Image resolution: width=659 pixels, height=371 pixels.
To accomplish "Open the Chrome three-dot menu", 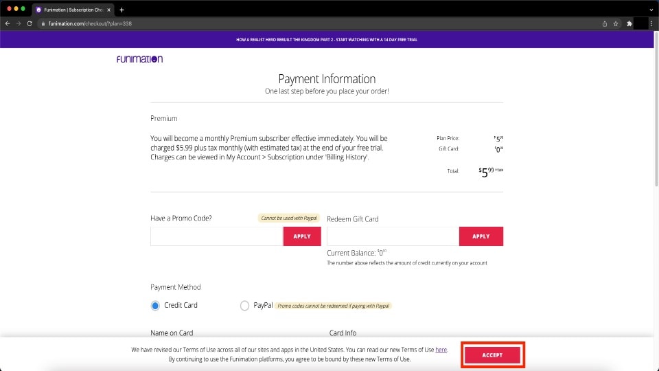I will point(651,23).
